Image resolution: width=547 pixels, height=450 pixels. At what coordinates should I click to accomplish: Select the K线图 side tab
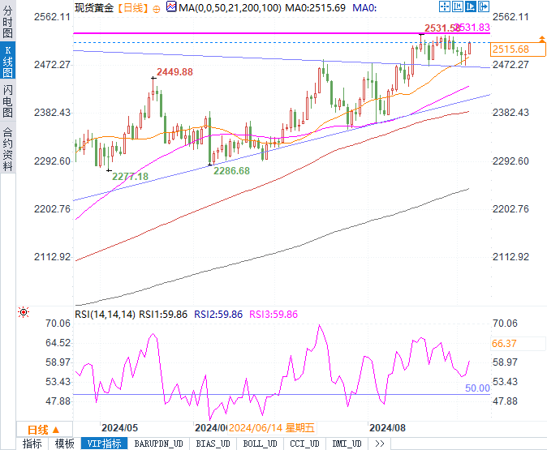(x=7, y=62)
